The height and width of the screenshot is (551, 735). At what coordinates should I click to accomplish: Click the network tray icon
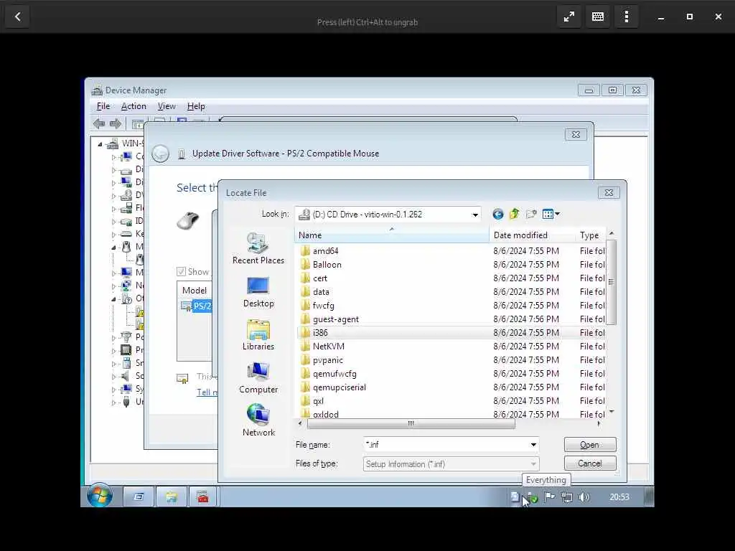(x=567, y=497)
